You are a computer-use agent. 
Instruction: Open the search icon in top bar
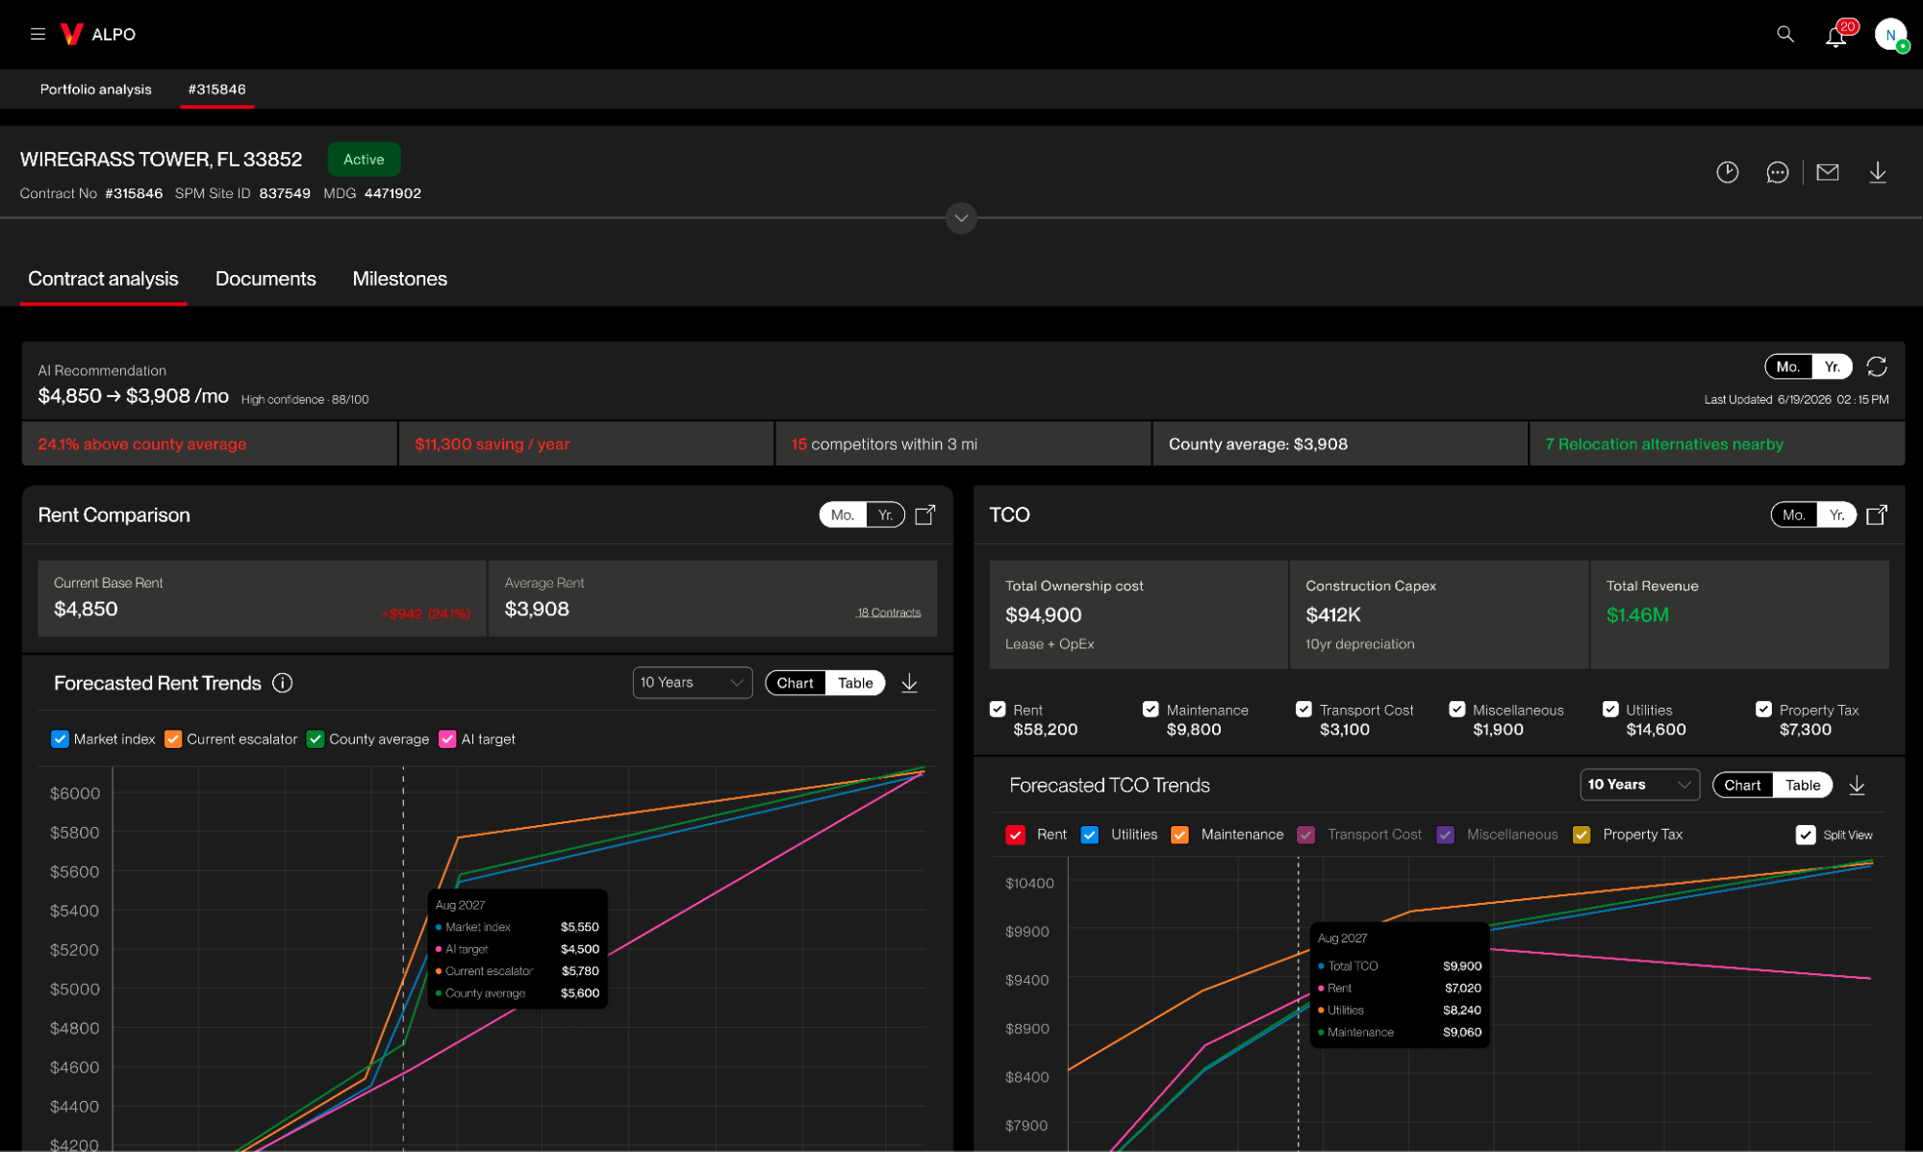point(1784,34)
